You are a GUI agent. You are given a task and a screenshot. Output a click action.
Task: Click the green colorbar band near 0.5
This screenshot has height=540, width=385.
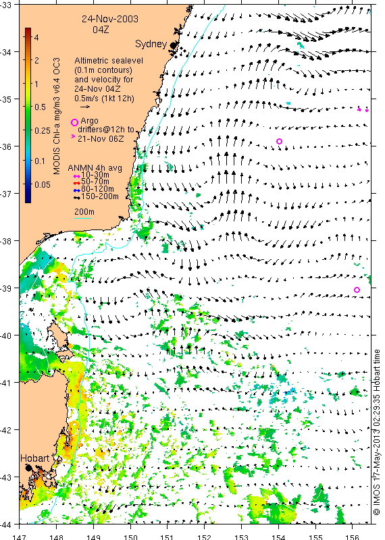(x=28, y=107)
